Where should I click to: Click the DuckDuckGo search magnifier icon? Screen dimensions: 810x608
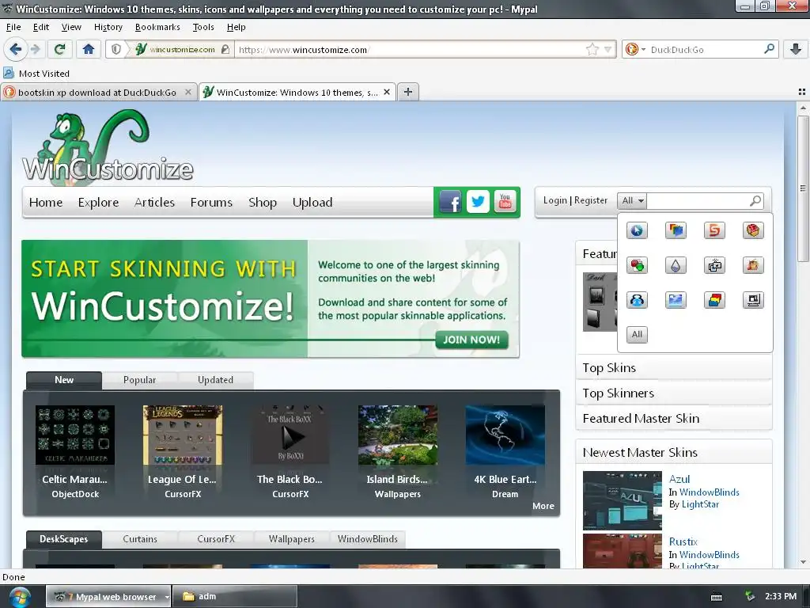point(769,49)
